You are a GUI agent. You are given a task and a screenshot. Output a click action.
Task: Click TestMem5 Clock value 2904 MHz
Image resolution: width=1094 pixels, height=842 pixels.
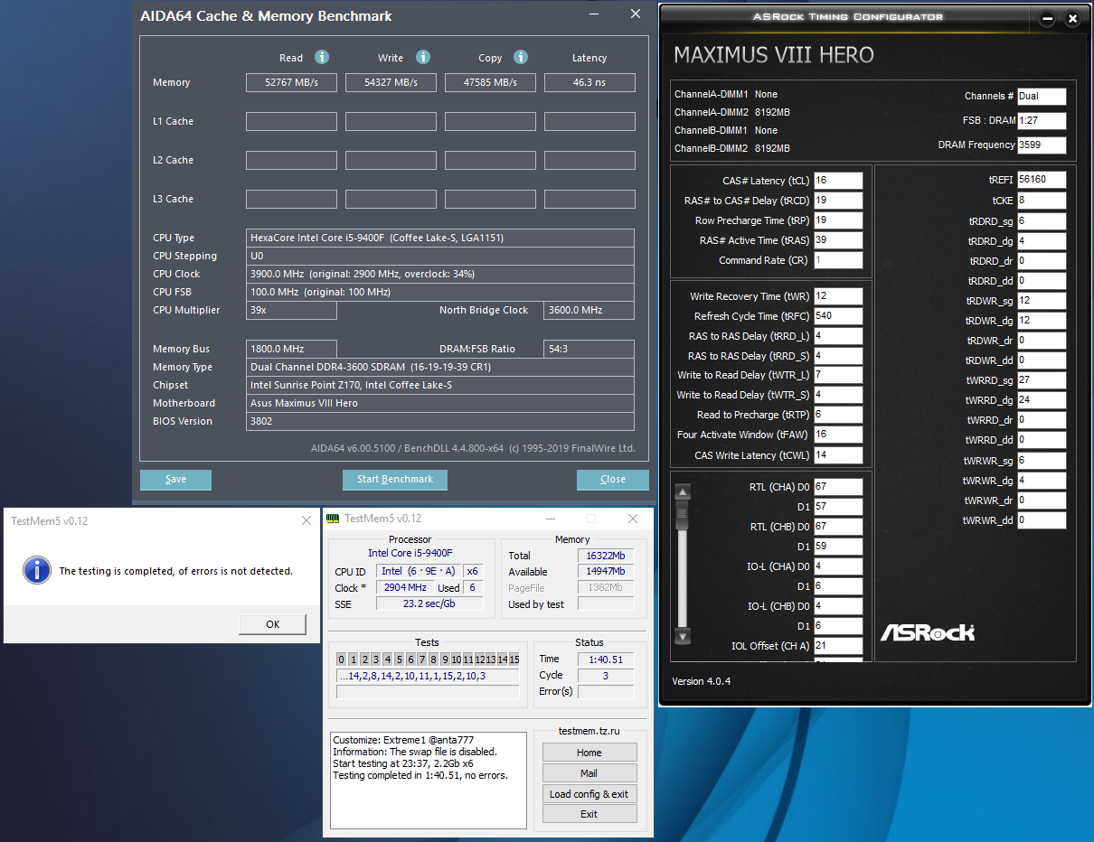(404, 588)
